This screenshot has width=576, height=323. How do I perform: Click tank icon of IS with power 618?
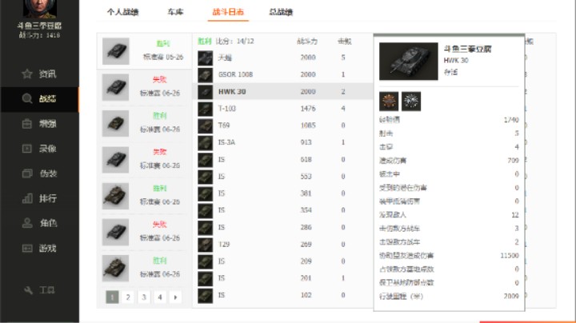[x=205, y=160]
